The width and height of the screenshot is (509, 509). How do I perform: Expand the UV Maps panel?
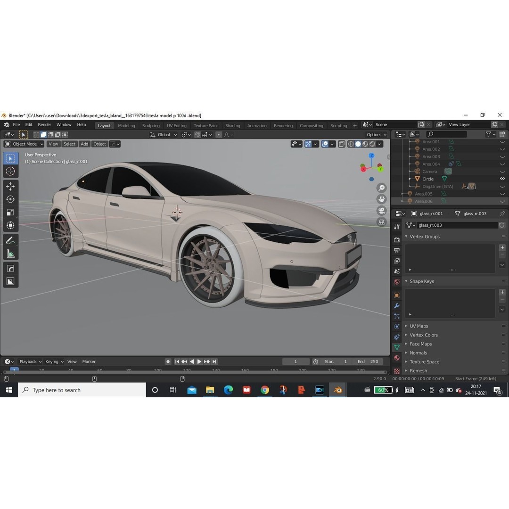(x=406, y=326)
